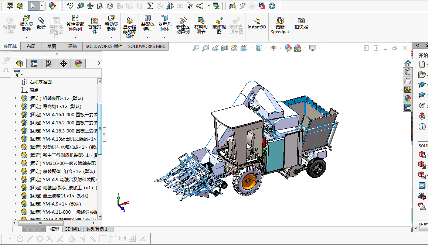Viewport: 428px width, 245px height.
Task: Click the Mate (配合) paperclip icon
Action: 41,20
